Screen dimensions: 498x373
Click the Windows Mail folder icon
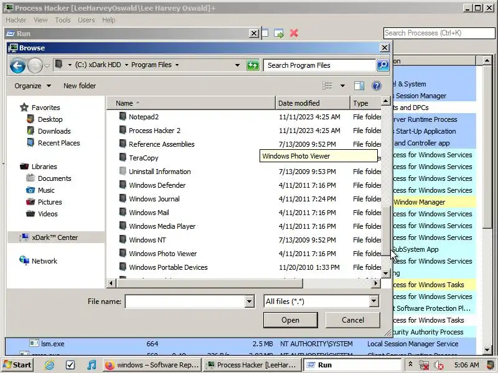pyautogui.click(x=123, y=212)
